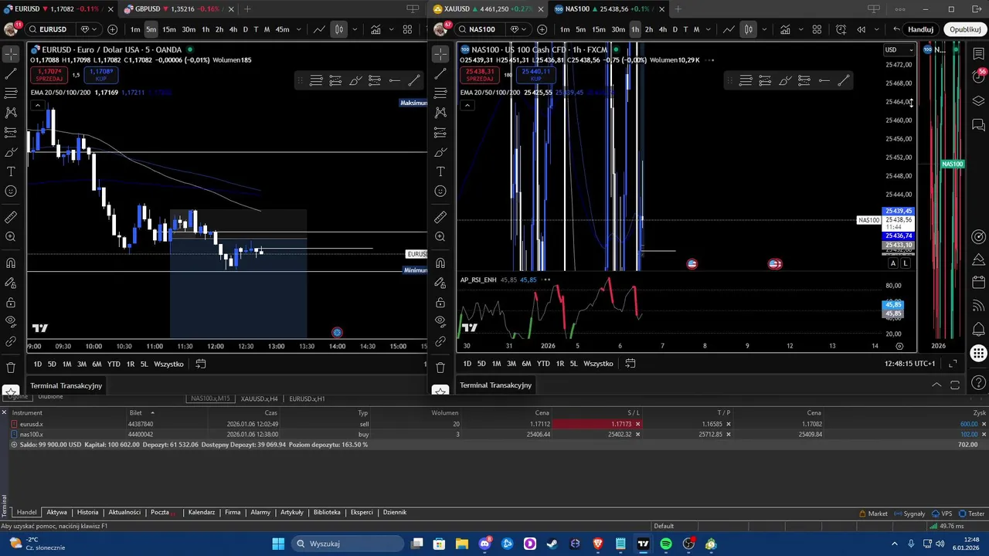
Task: Expand the timeframe dropdown after M in the NAS100 window
Action: pos(709,29)
